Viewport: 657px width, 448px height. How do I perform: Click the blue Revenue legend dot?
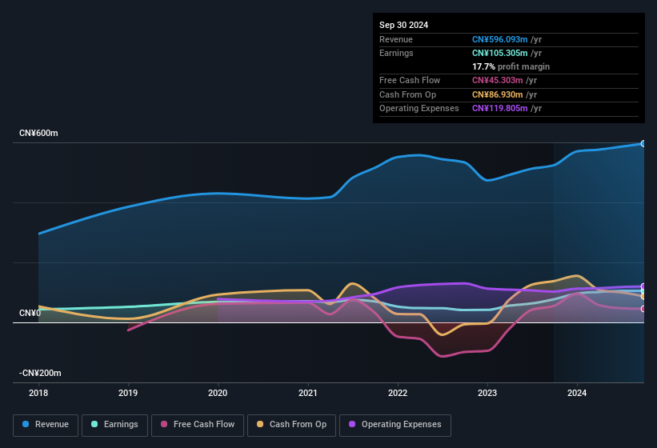click(x=26, y=424)
